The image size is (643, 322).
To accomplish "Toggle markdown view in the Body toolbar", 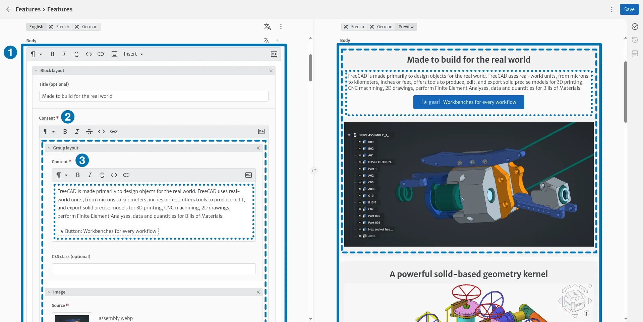I will coord(274,54).
